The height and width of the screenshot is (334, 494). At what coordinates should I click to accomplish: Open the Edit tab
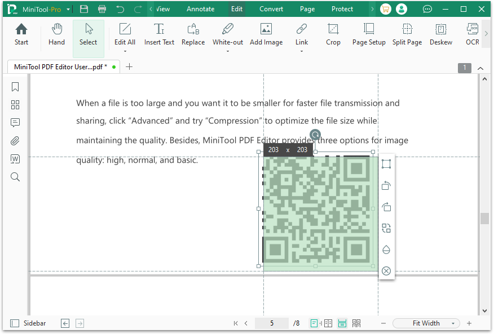(x=237, y=9)
